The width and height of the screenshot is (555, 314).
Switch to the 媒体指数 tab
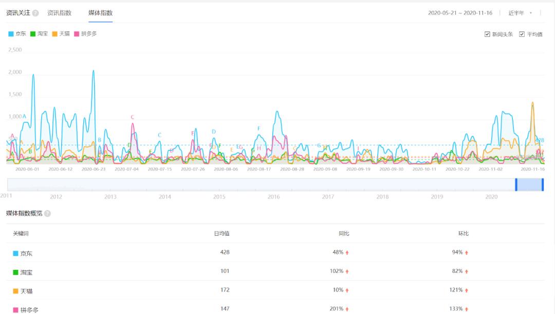pyautogui.click(x=101, y=13)
